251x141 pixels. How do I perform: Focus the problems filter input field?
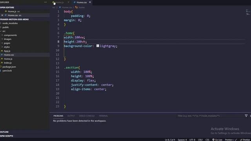coord(210,116)
